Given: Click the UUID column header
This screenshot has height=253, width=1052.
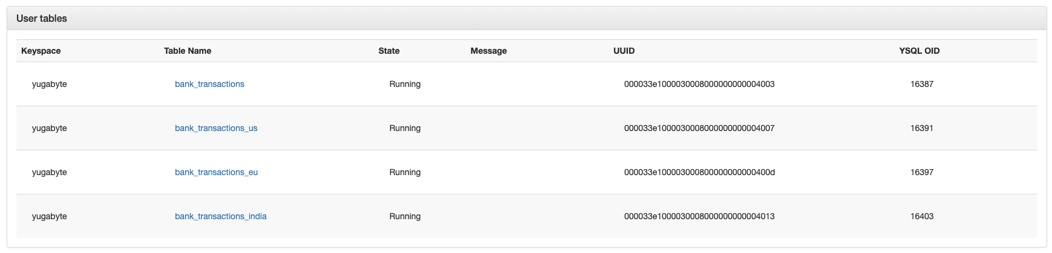Looking at the screenshot, I should click(624, 51).
